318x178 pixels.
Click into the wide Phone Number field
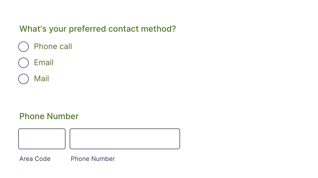(x=125, y=139)
